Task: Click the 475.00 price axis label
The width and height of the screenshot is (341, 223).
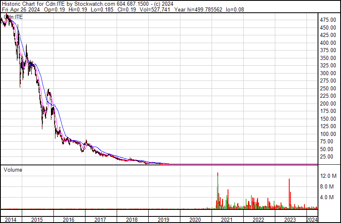Action: click(329, 20)
